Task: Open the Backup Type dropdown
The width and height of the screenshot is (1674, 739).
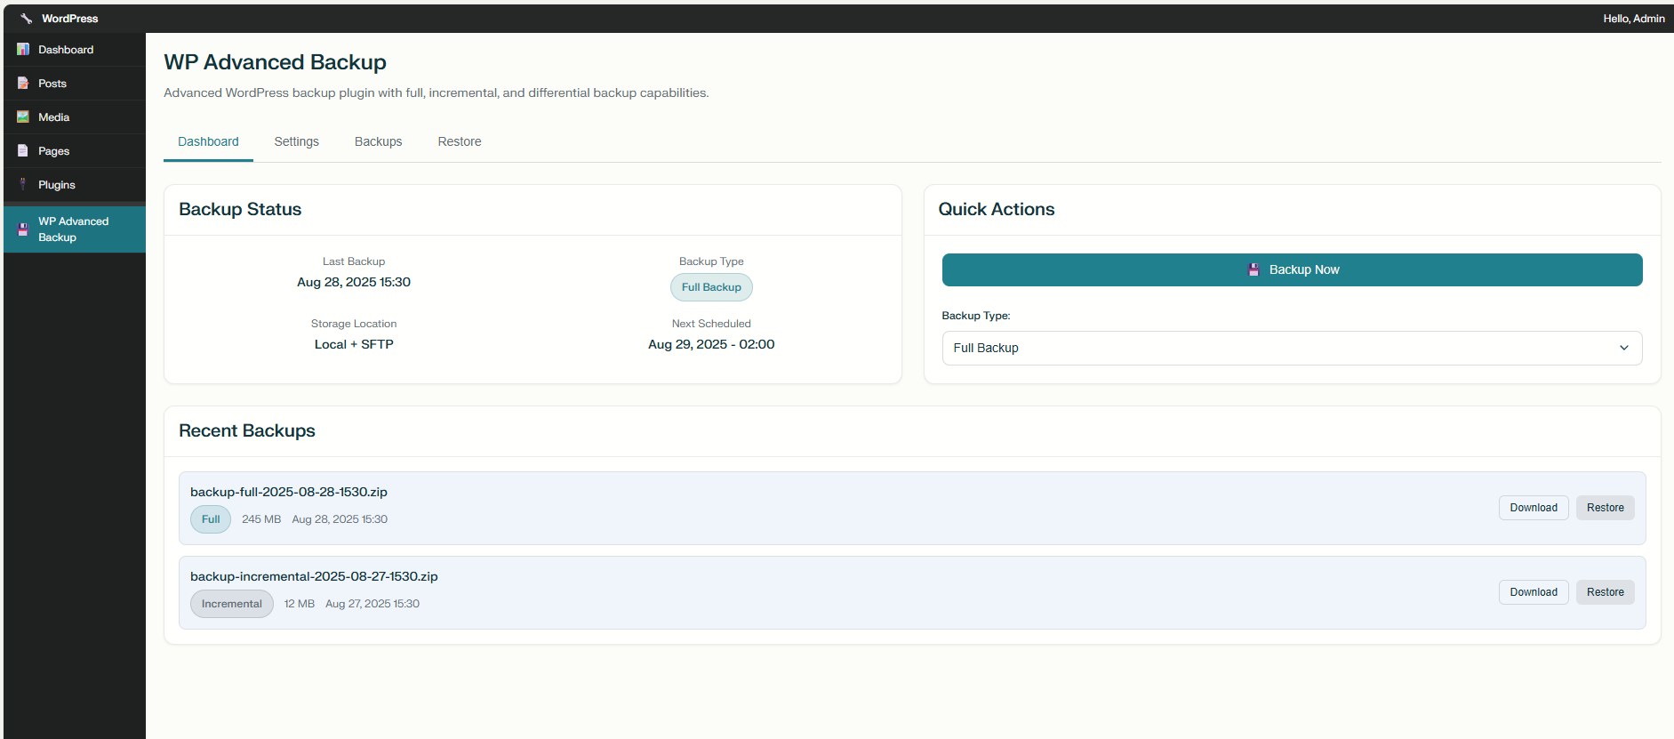Action: (1292, 348)
